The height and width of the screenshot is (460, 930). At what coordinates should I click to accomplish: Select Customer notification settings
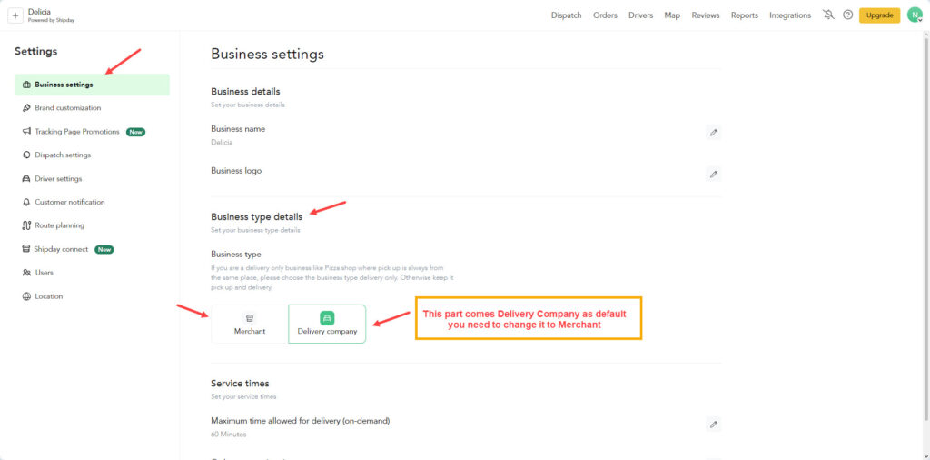(x=69, y=203)
